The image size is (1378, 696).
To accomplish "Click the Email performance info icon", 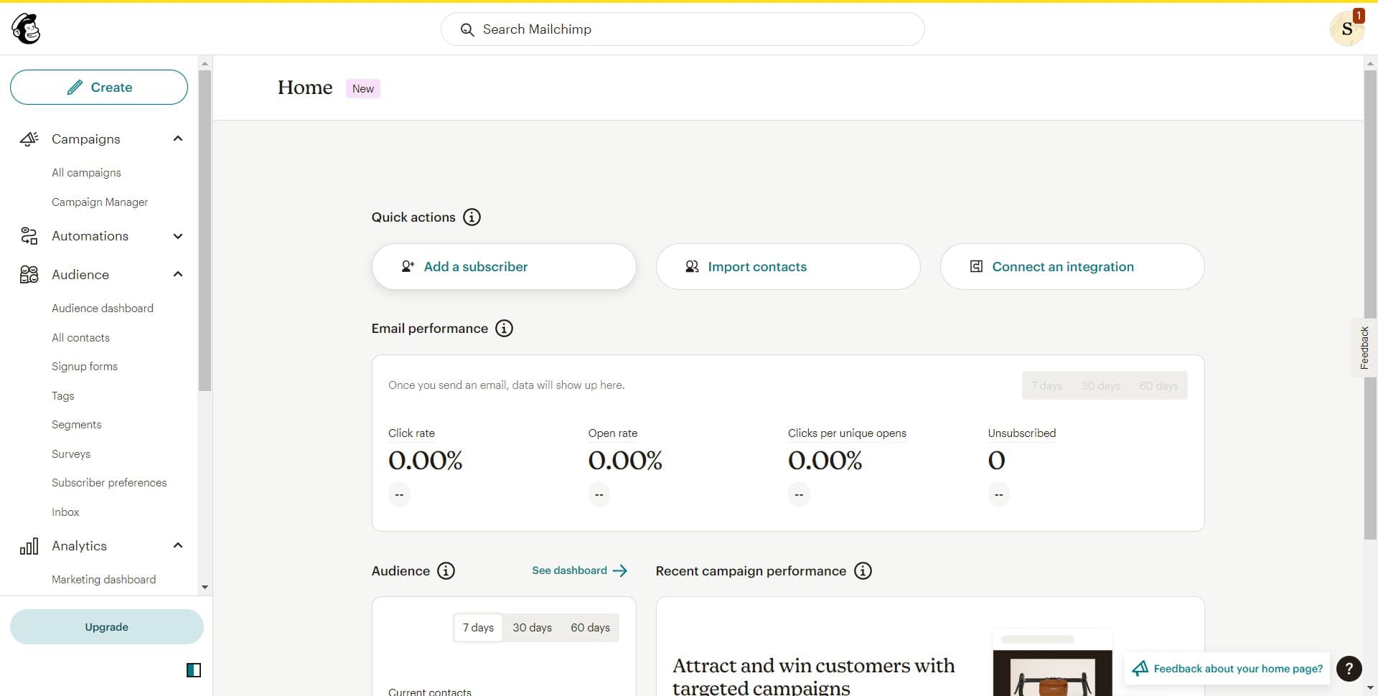I will point(504,329).
